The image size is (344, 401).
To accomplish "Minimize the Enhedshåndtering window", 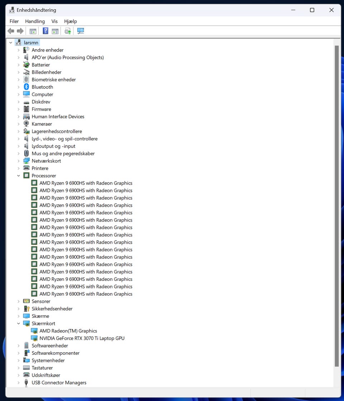I will 293,10.
